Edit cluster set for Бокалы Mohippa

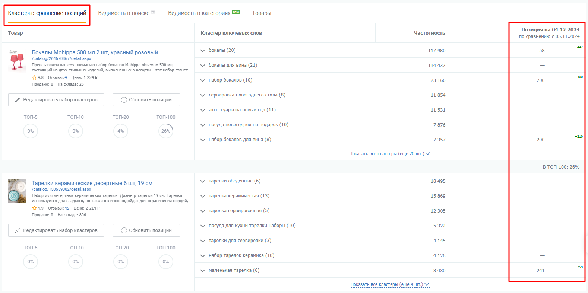pos(56,100)
